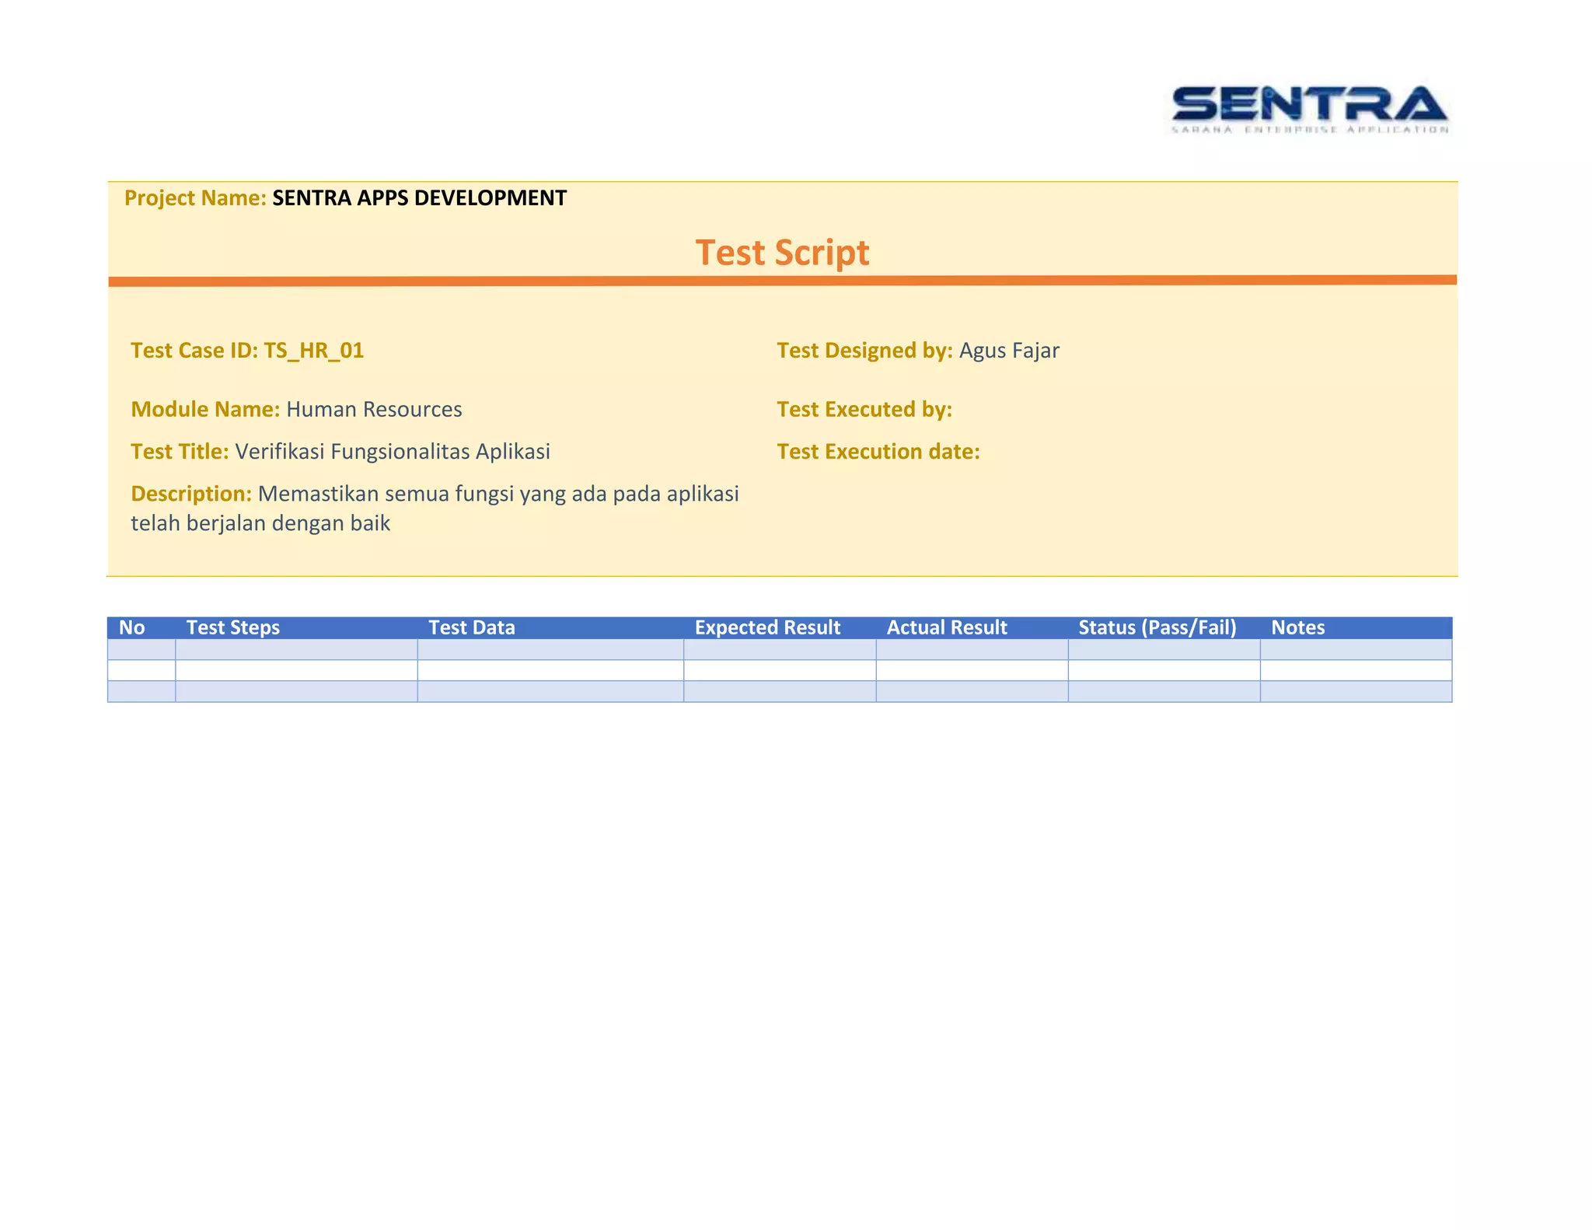Image resolution: width=1592 pixels, height=1230 pixels.
Task: Click the Test Steps column header
Action: [x=233, y=627]
